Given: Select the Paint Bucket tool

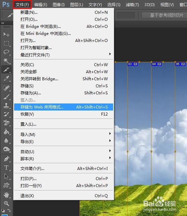Looking at the screenshot, I should [6, 132].
